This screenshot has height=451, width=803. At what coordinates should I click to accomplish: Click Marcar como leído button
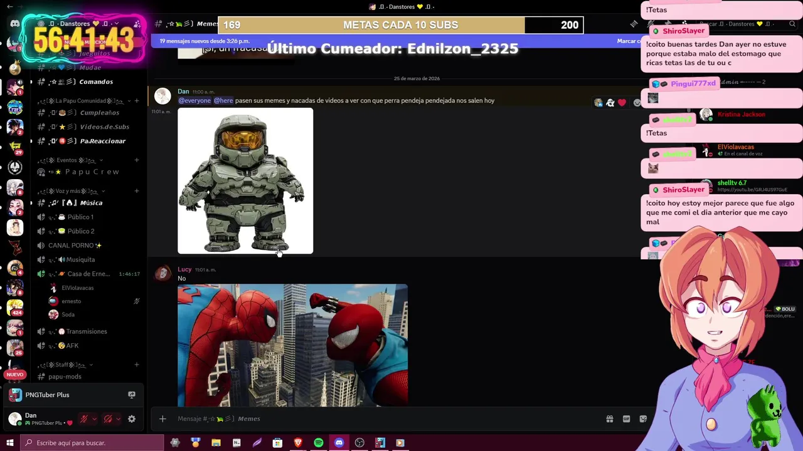[629, 41]
